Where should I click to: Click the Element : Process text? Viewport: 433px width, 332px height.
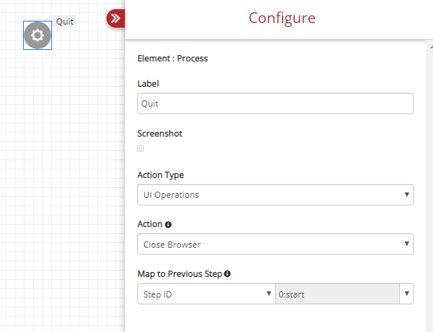coord(172,58)
